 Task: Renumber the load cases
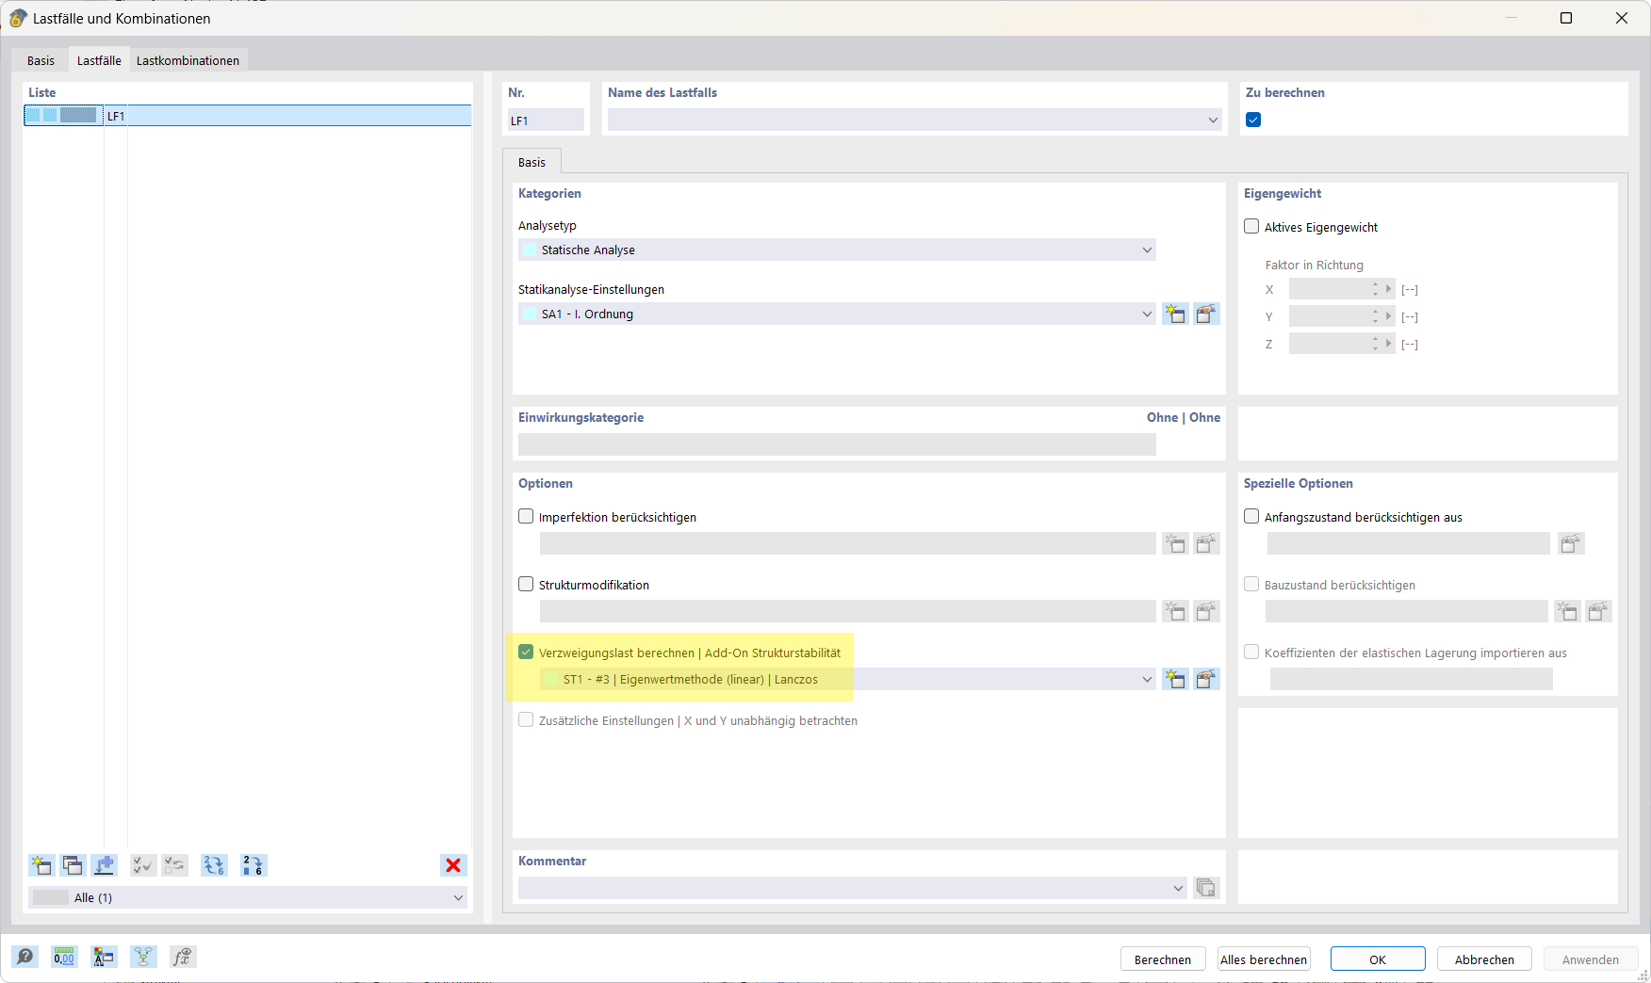pyautogui.click(x=253, y=865)
